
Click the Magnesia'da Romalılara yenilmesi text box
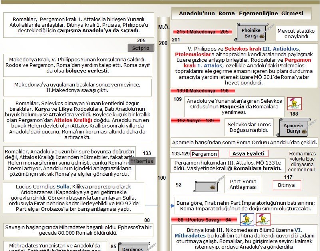pyautogui.click(x=234, y=107)
